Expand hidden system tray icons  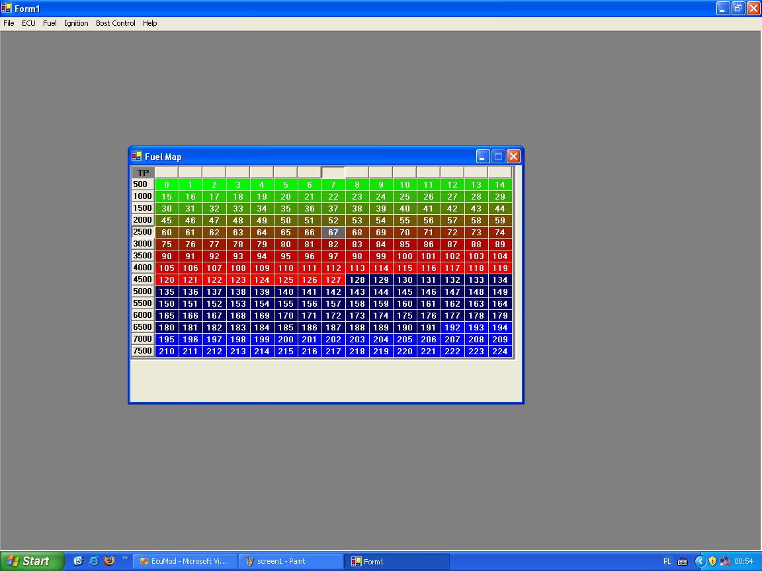700,561
